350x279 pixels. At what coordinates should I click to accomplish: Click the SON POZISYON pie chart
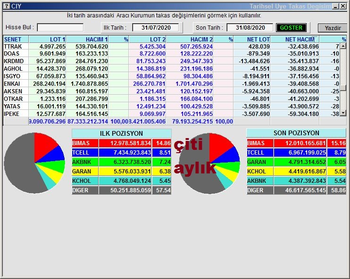click(209, 164)
